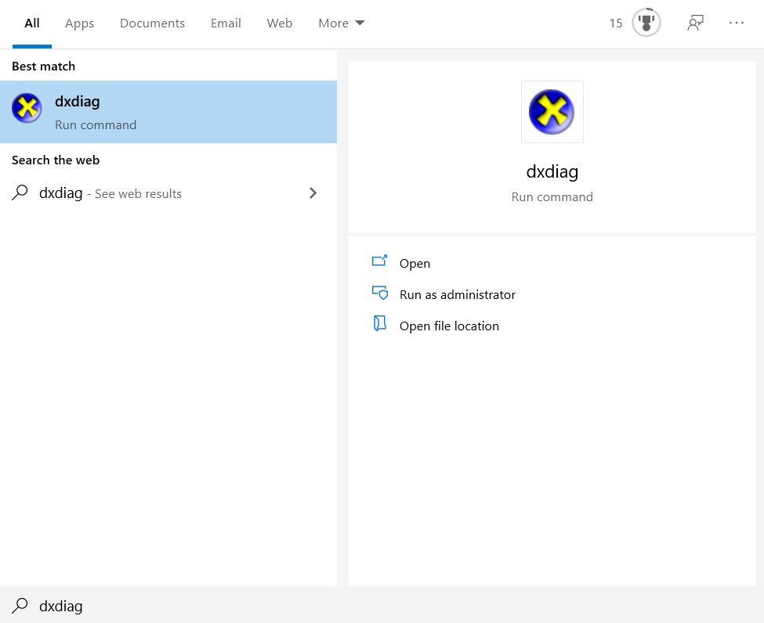The height and width of the screenshot is (623, 764).
Task: Select the dxdiag Run command best match
Action: point(168,112)
